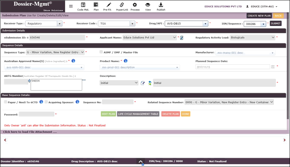Click the CREATE NEW PLAN button
Screen dimensions: 290x167
[259, 16]
